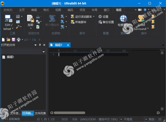Open the print icon dropdown arrow

(23, 40)
